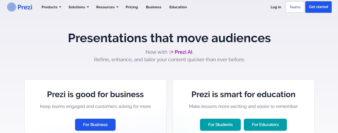This screenshot has width=338, height=133.
Task: Go to the Pricing page
Action: [x=132, y=7]
